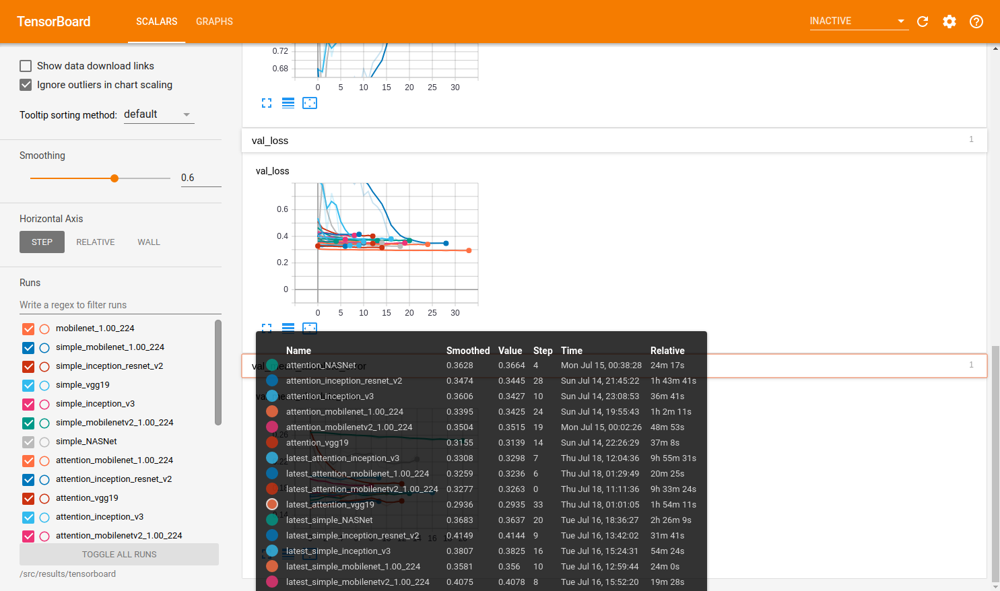Expand the top chart to full size

tap(267, 103)
